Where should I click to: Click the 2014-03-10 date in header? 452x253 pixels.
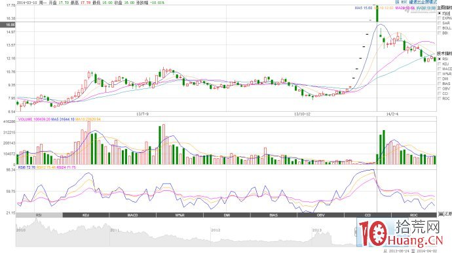(26, 3)
